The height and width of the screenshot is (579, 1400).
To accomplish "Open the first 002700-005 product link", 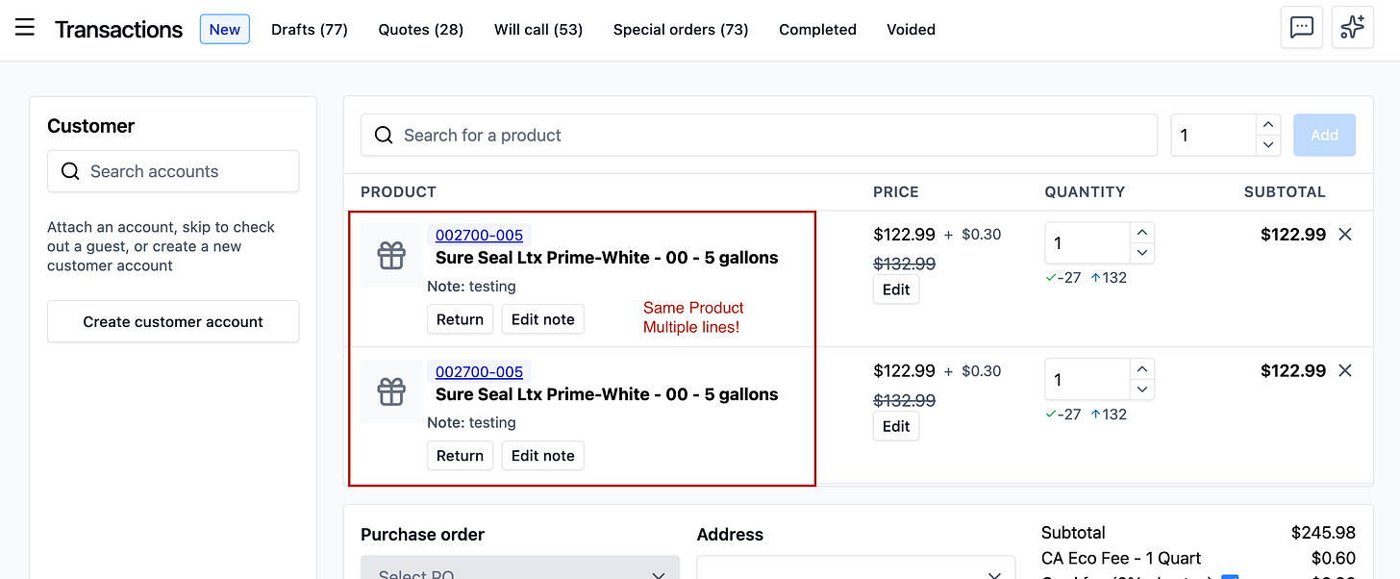I will tap(479, 236).
